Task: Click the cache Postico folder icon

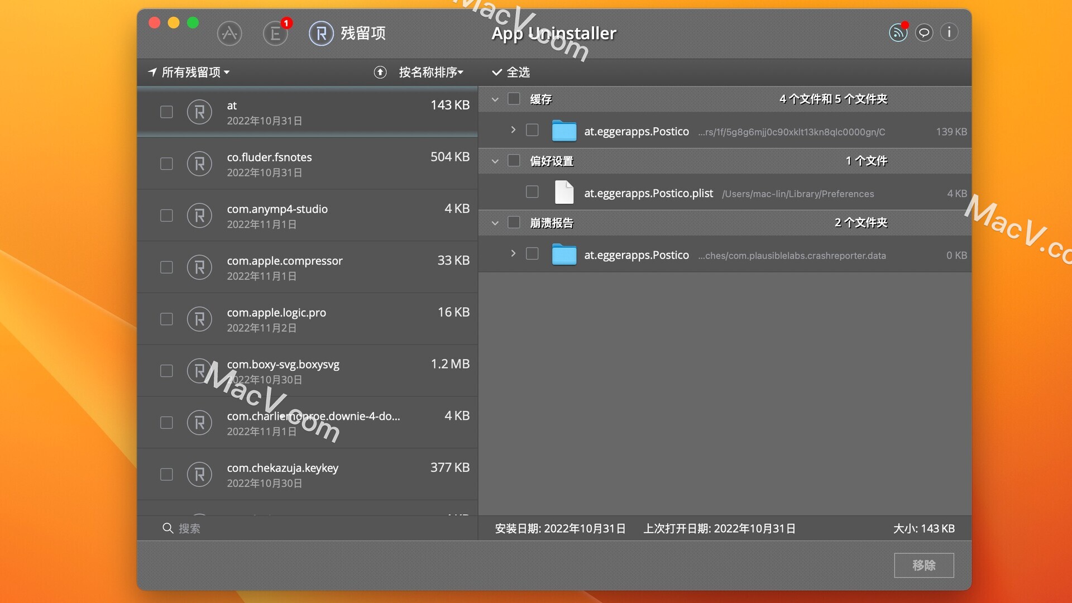Action: [564, 131]
